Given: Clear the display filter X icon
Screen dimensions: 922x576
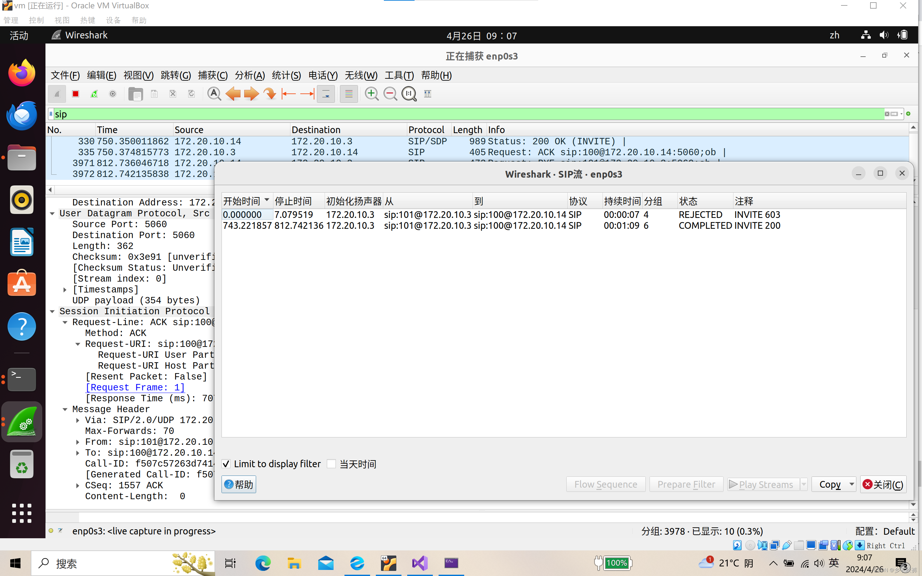Looking at the screenshot, I should tap(887, 114).
